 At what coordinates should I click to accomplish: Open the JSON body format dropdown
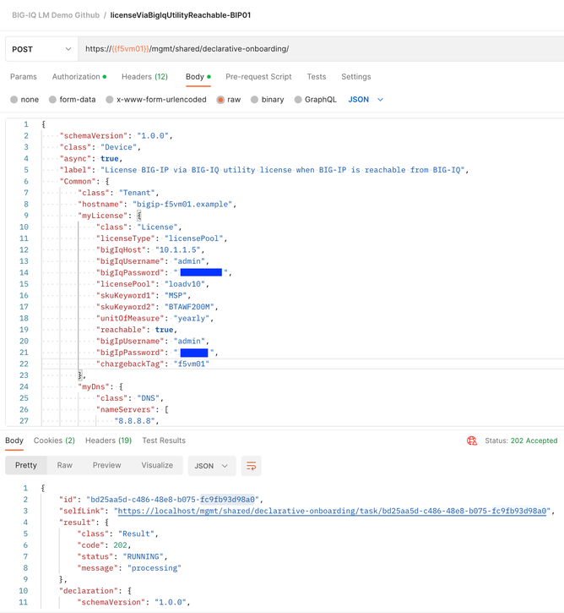coord(366,100)
